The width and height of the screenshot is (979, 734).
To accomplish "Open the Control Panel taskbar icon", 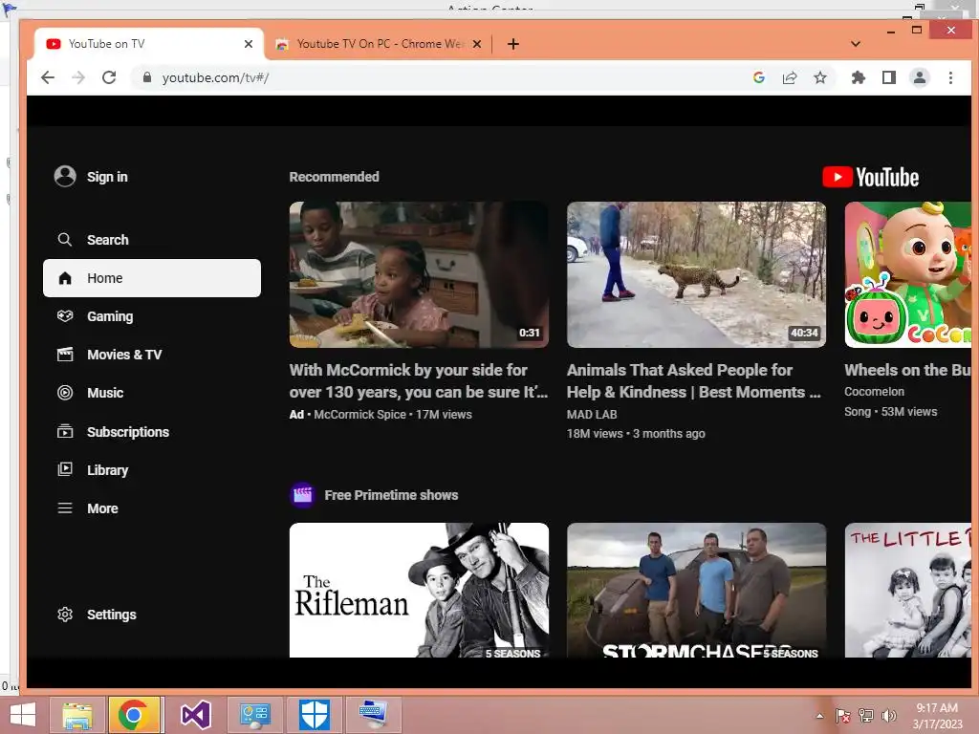I will pos(254,715).
